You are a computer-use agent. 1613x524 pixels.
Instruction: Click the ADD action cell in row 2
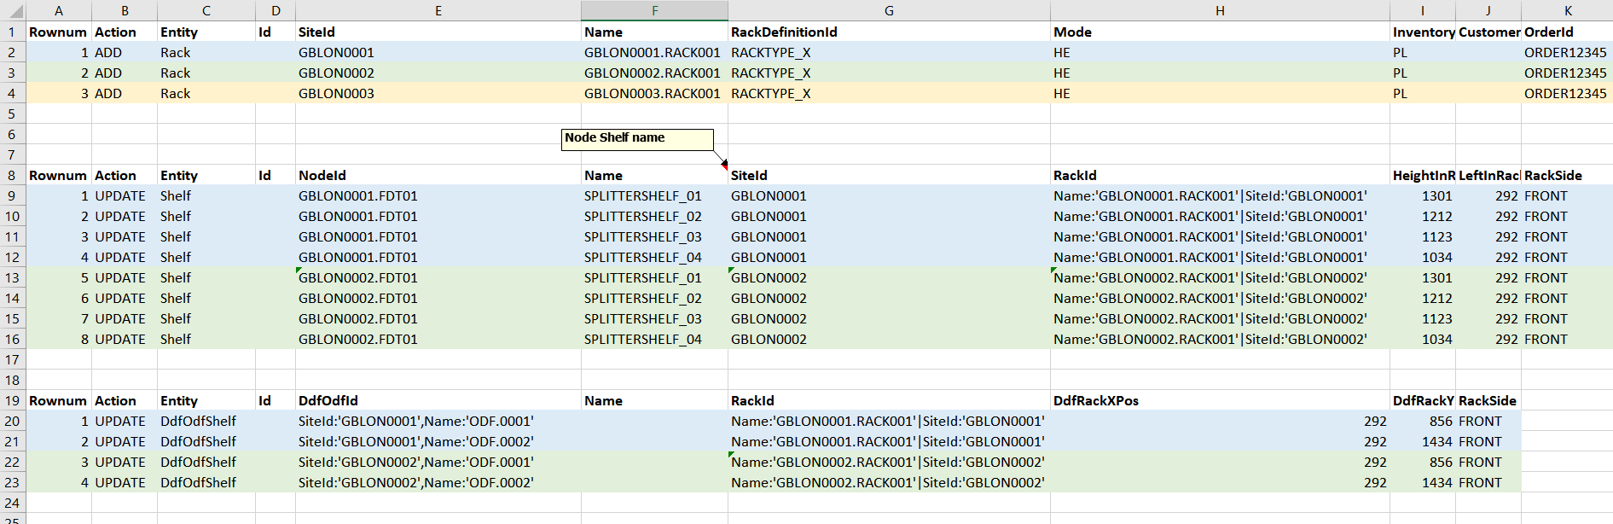tap(125, 52)
